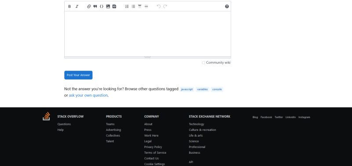Open footer Teams link

(110, 124)
